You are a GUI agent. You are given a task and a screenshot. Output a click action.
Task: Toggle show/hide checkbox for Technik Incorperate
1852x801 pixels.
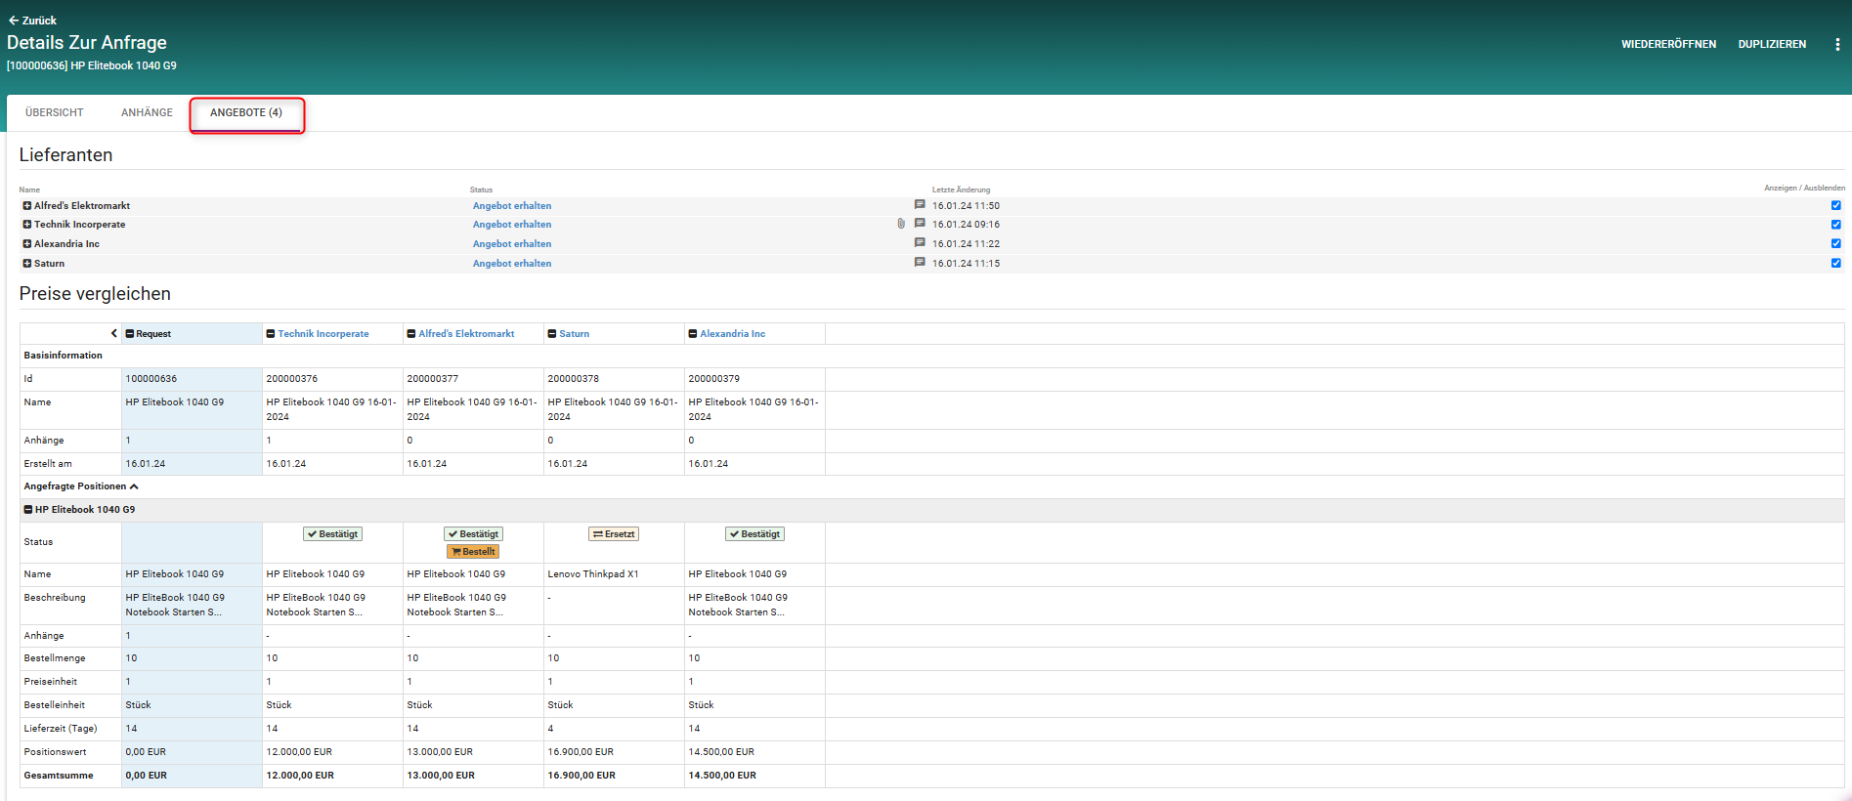(1835, 225)
